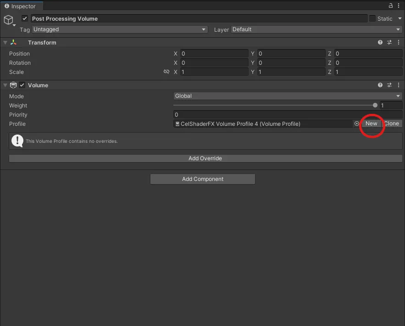Open the Profile object picker circle

[x=356, y=124]
